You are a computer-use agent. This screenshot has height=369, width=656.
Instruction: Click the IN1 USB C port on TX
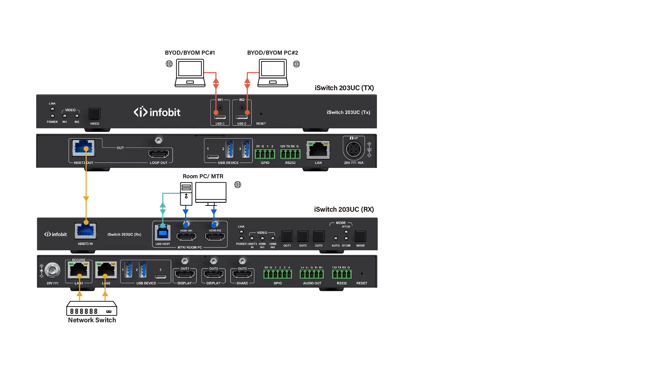(220, 117)
